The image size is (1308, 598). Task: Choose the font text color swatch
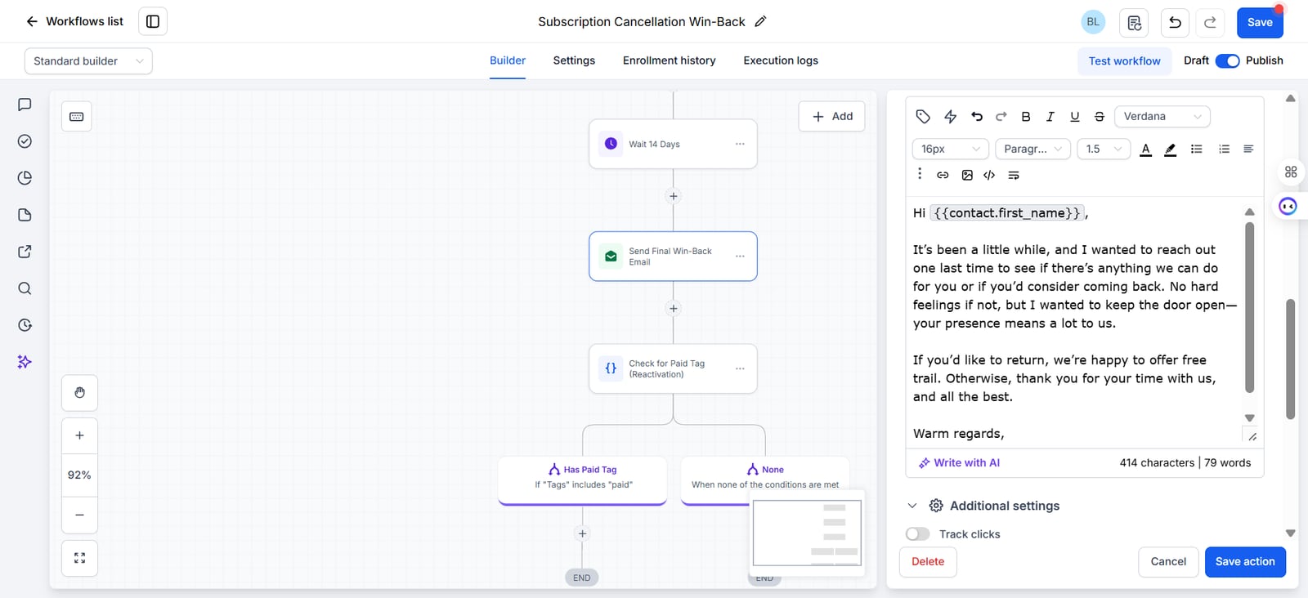1146,149
